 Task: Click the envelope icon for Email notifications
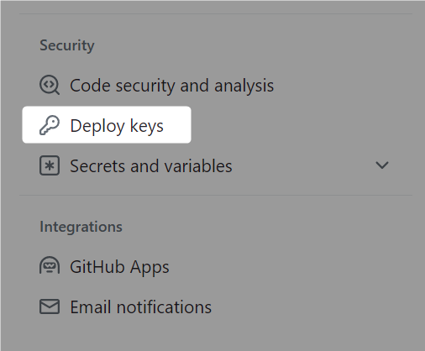50,306
